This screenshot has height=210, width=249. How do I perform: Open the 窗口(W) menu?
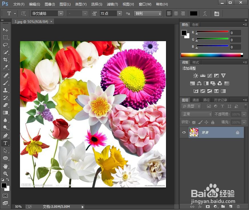pyautogui.click(x=145, y=4)
